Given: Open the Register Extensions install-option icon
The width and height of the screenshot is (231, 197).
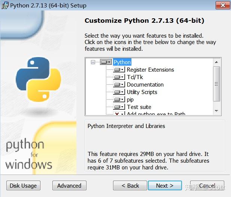Looking at the screenshot, I should (x=119, y=70).
